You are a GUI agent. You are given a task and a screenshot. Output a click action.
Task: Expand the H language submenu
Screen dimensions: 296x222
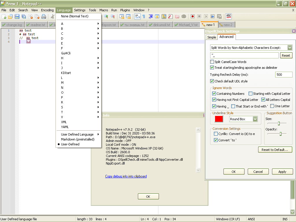click(79, 58)
